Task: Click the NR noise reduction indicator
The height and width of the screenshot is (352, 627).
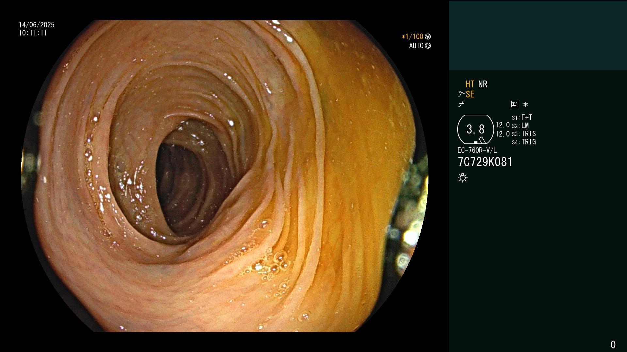Action: click(x=483, y=84)
